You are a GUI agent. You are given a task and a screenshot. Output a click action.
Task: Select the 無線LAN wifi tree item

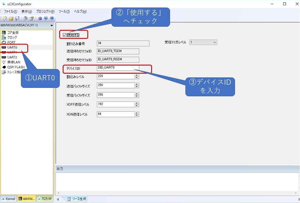(13, 62)
